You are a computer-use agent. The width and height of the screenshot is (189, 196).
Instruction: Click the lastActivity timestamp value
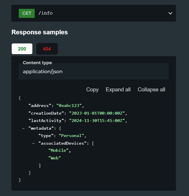pos(97,121)
